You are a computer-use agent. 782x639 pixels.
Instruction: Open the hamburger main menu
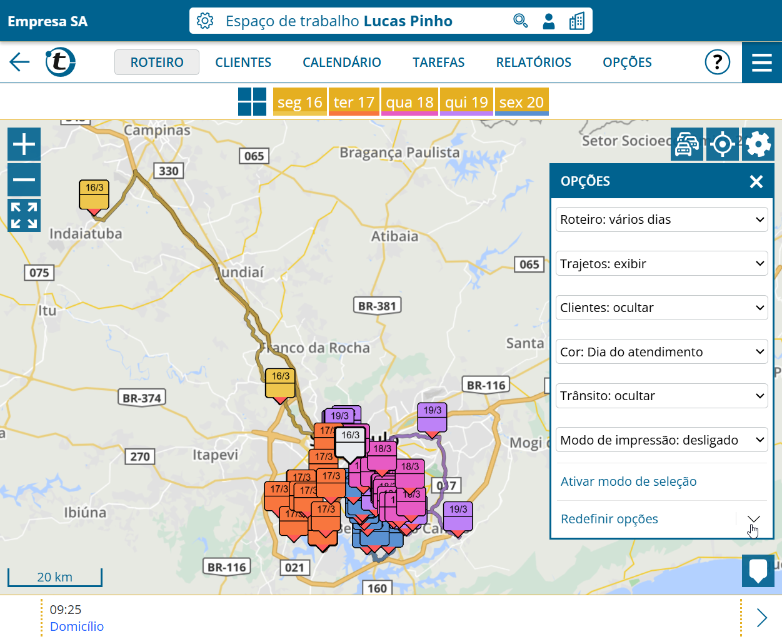[761, 62]
